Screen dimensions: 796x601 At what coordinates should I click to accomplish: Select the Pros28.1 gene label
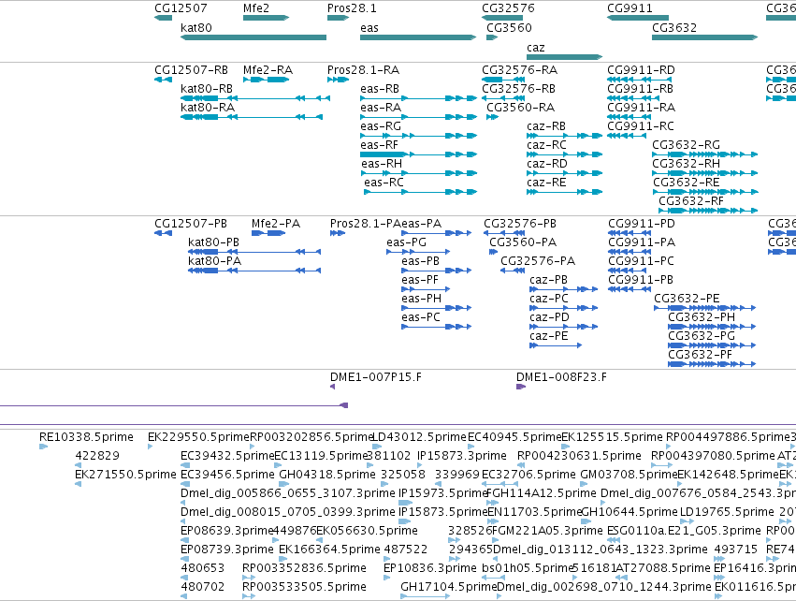pyautogui.click(x=352, y=8)
